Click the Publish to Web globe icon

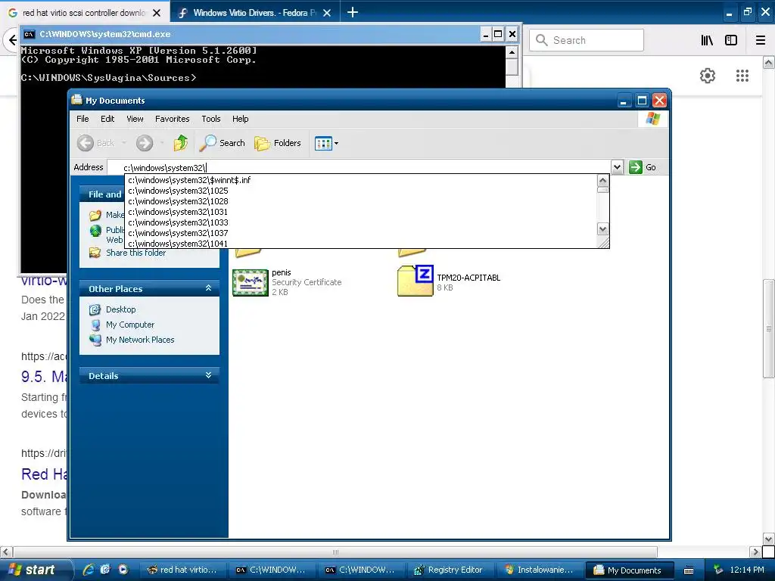pyautogui.click(x=95, y=230)
